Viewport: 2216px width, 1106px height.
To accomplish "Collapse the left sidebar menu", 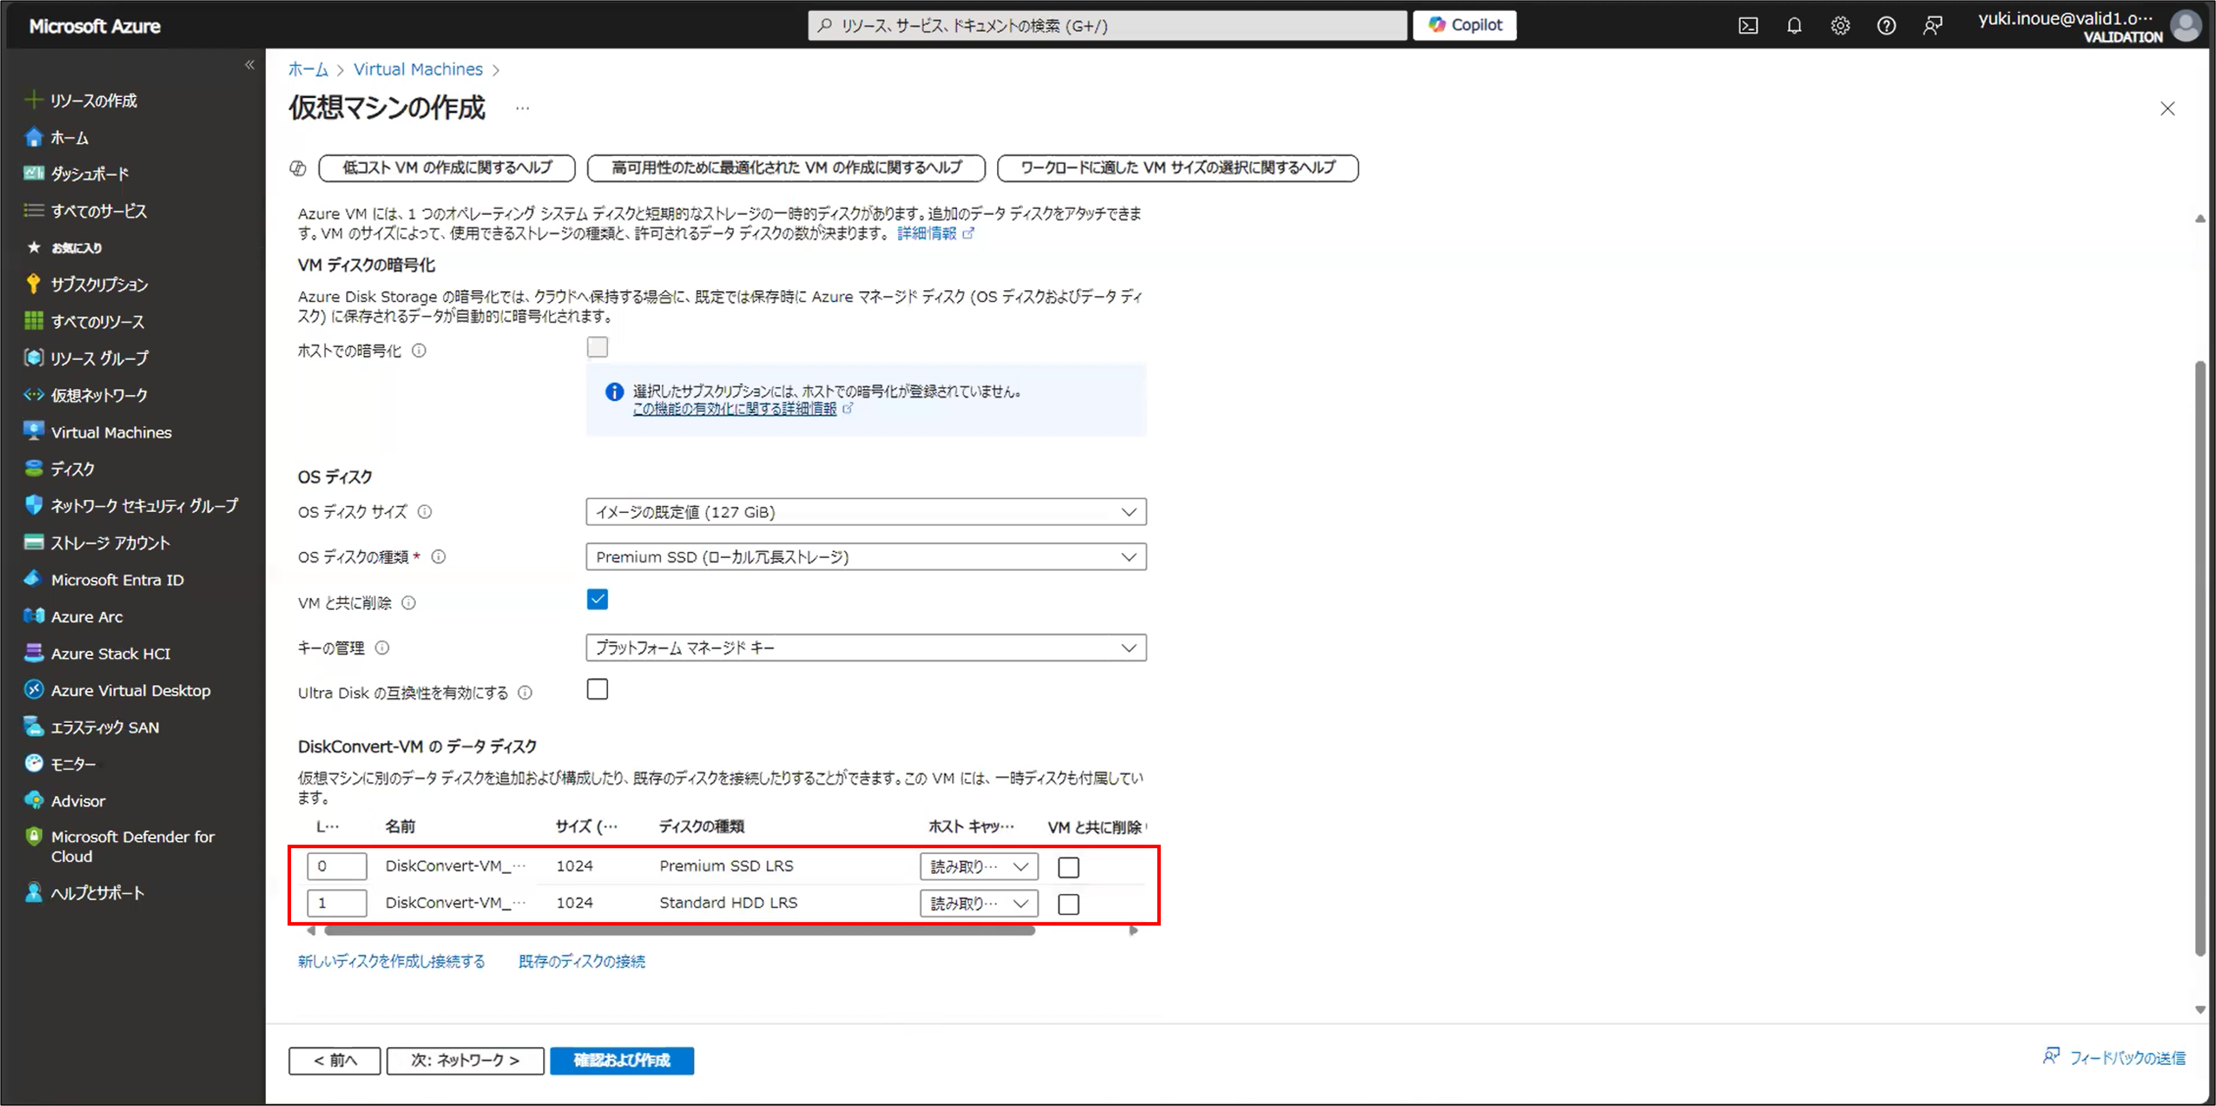I will (249, 64).
